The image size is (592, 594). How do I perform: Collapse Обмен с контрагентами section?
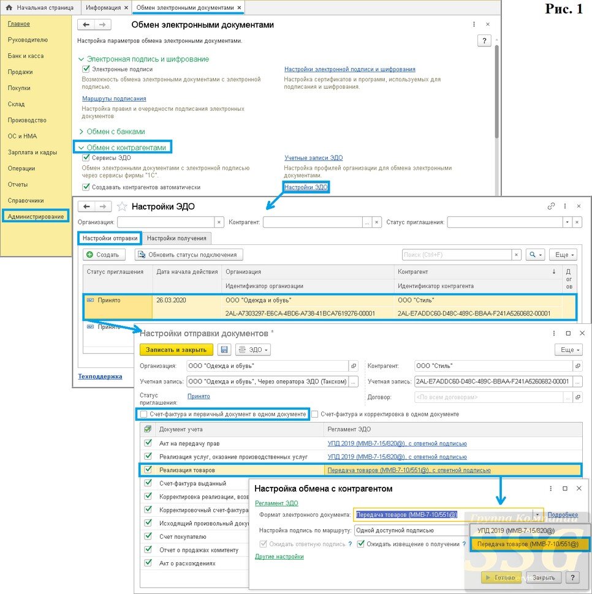coord(81,148)
